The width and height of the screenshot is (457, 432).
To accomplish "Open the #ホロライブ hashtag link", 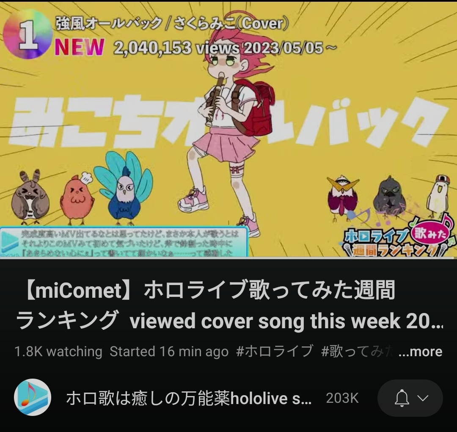I will [275, 351].
